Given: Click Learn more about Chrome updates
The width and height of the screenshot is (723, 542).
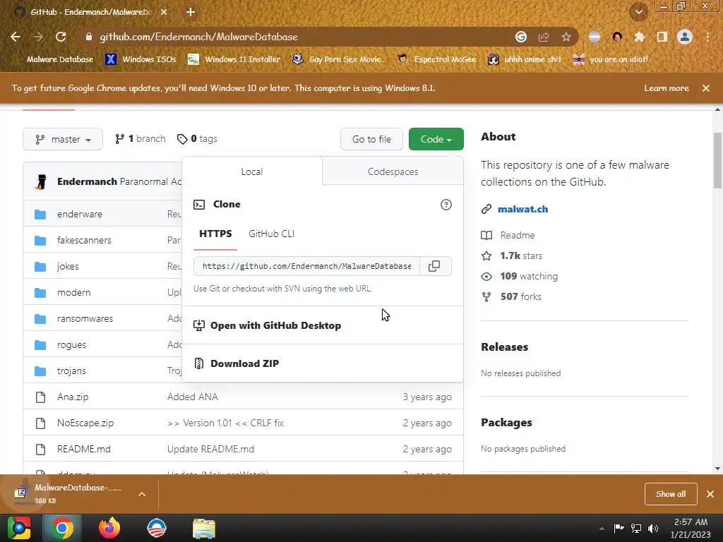Looking at the screenshot, I should tap(666, 88).
